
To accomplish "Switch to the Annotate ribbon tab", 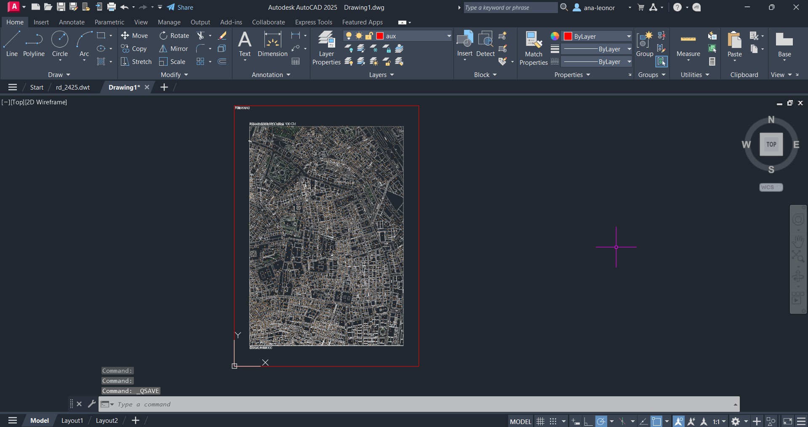I will [x=72, y=22].
